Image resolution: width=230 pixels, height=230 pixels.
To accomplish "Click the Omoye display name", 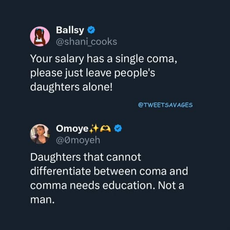I will tap(72, 129).
